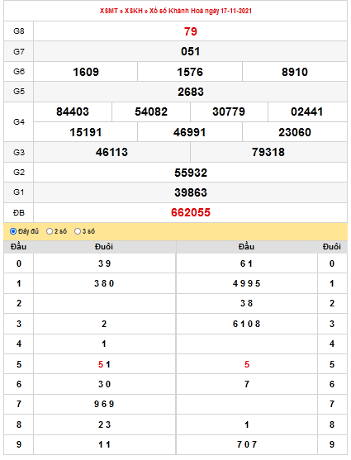Click the G7 prize number 051
Image resolution: width=351 pixels, height=460 pixels.
(x=191, y=52)
